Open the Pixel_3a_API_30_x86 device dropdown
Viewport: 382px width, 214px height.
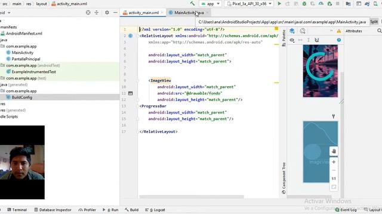[249, 4]
